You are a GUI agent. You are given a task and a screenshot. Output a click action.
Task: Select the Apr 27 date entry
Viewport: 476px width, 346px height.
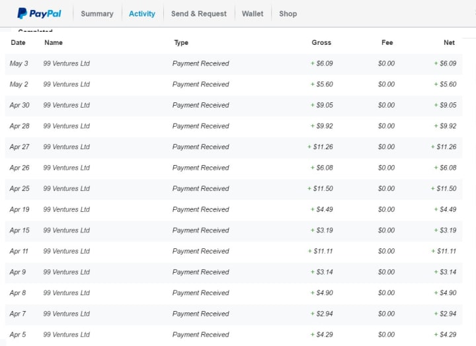click(19, 147)
